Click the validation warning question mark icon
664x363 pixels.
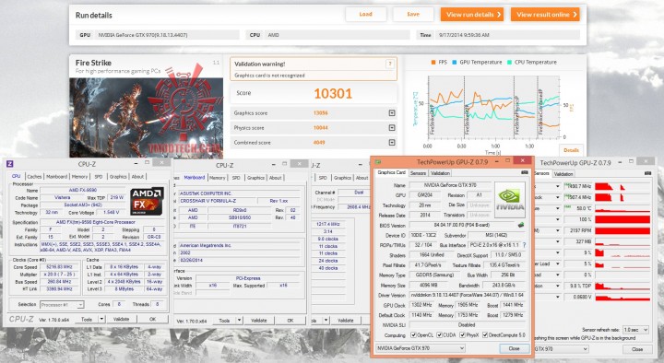pos(389,64)
